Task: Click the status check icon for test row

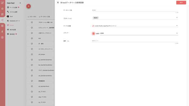Action: tap(32, 38)
